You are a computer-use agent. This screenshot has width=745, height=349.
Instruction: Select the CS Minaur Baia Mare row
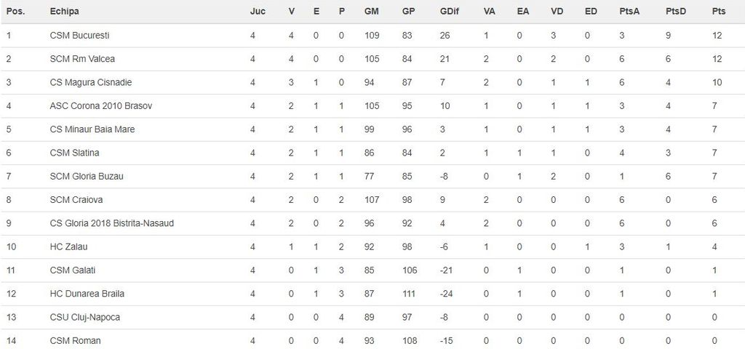tap(92, 129)
